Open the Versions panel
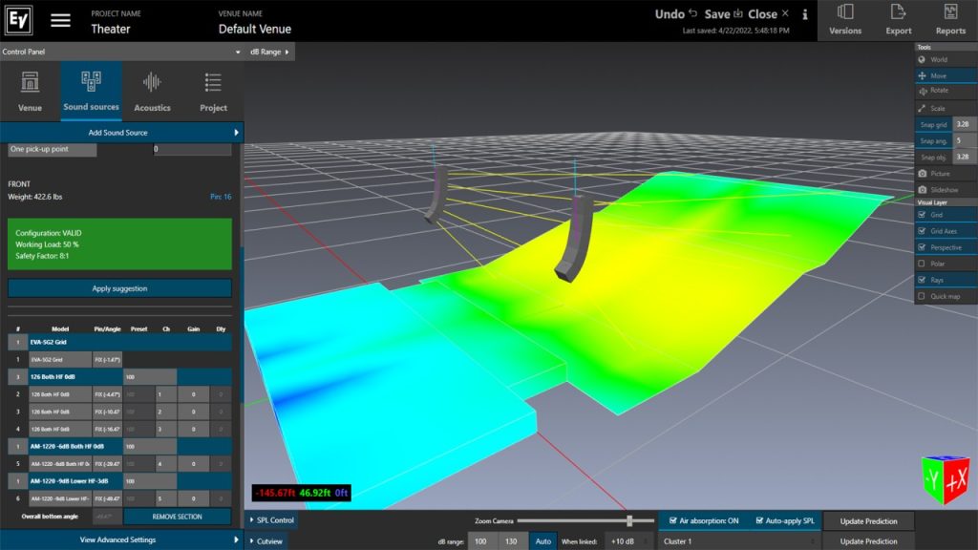978x550 pixels. [844, 20]
